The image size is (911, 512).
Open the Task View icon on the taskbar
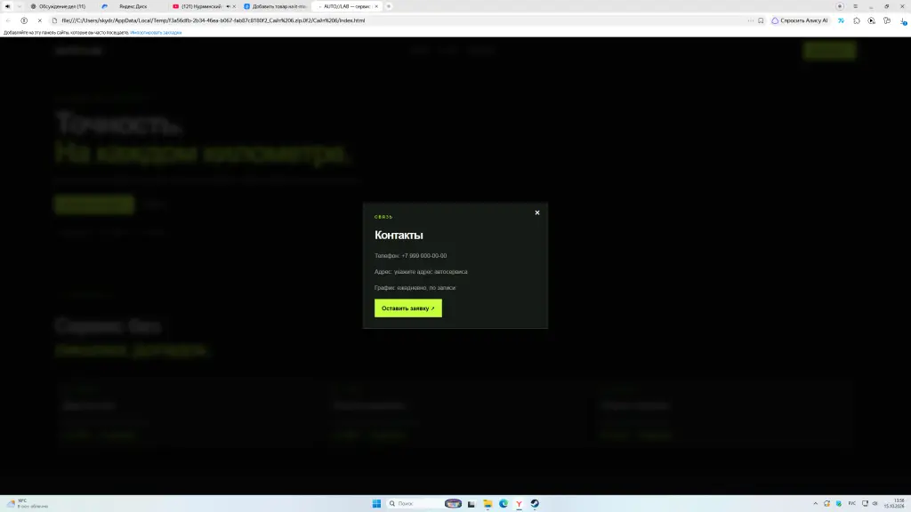(x=472, y=503)
